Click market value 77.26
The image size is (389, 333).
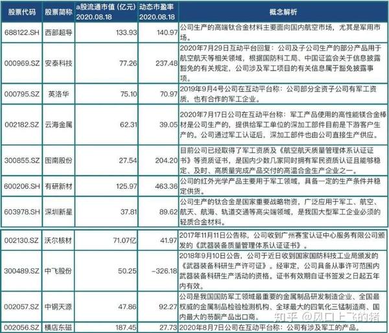[x=128, y=63]
